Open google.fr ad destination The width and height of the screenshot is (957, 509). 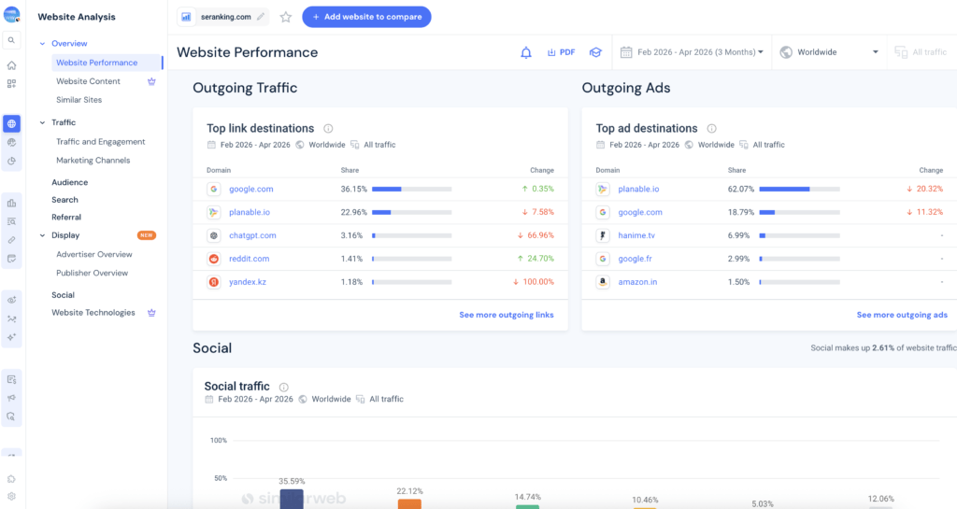635,259
